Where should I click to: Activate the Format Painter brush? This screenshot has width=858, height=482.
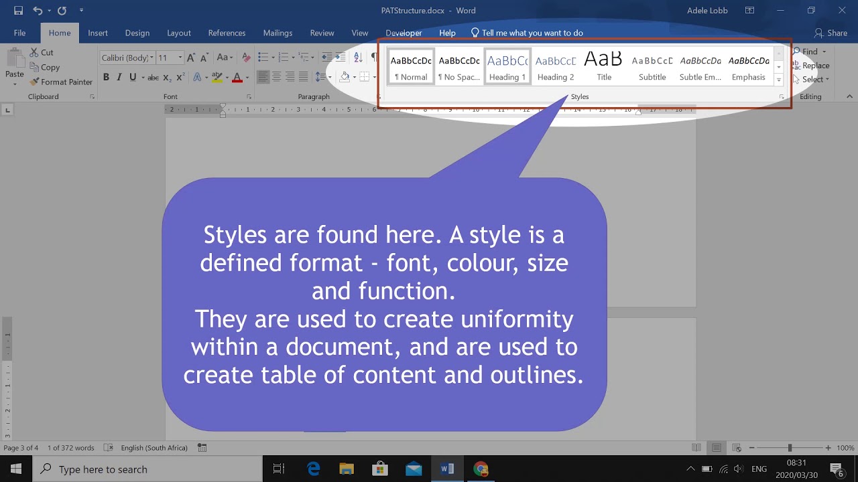coord(61,82)
